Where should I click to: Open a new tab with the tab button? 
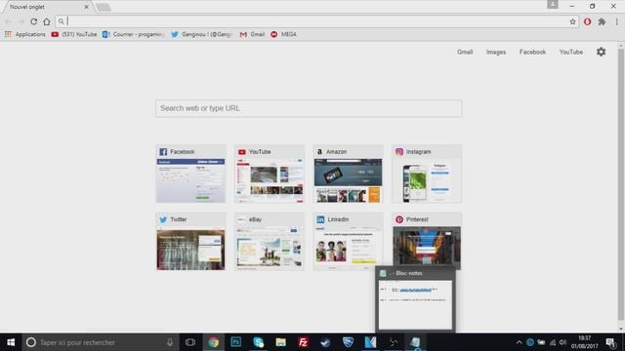pos(104,7)
